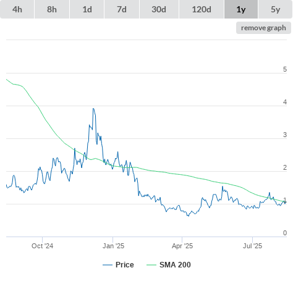Image resolution: width=293 pixels, height=281 pixels.
Task: Click the price peak near 4
Action: click(93, 109)
